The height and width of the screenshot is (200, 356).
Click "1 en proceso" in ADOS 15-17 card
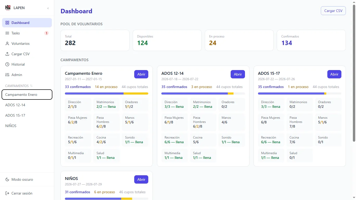click(298, 87)
